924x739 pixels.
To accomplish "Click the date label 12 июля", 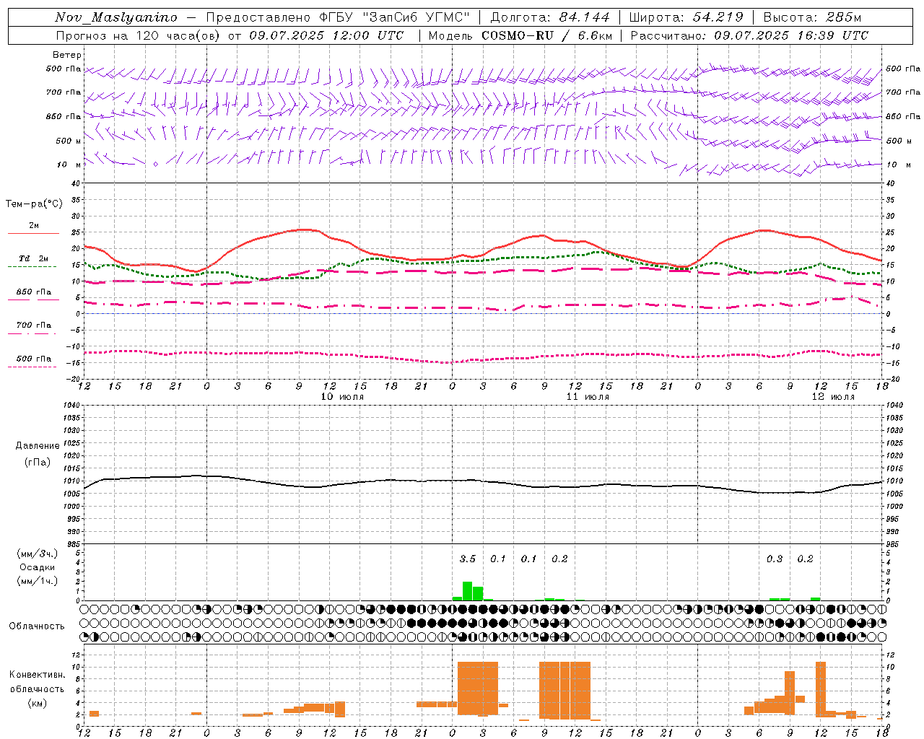I will point(833,397).
